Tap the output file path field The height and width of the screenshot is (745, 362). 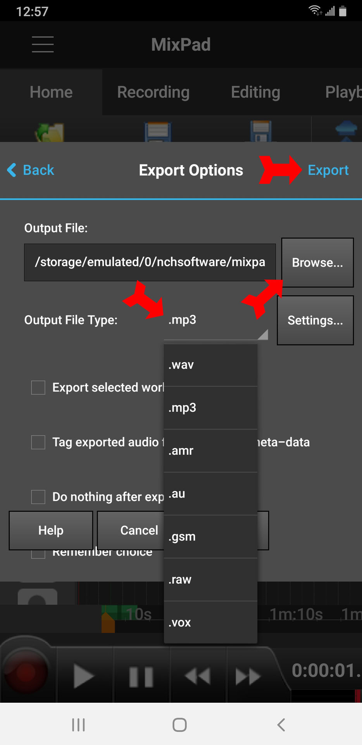coord(150,262)
